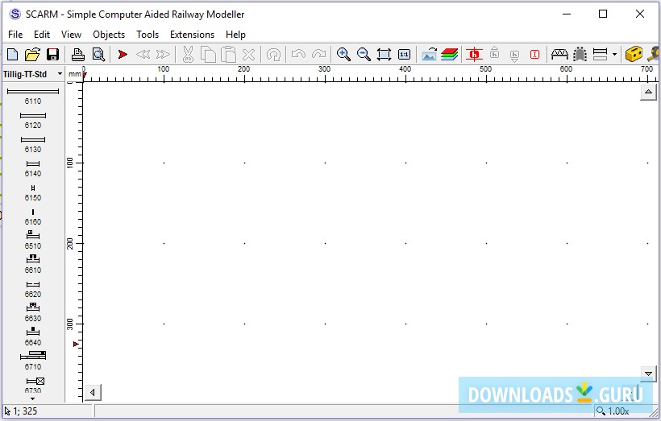Select track piece 6160
Image resolution: width=661 pixels, height=421 pixels.
[x=33, y=217]
